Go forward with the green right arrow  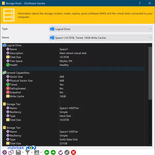pos(53,152)
